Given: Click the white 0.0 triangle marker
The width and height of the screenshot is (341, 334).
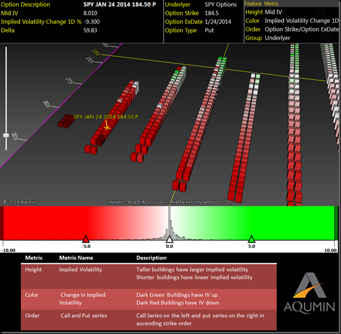Looking at the screenshot, I should pos(169,239).
